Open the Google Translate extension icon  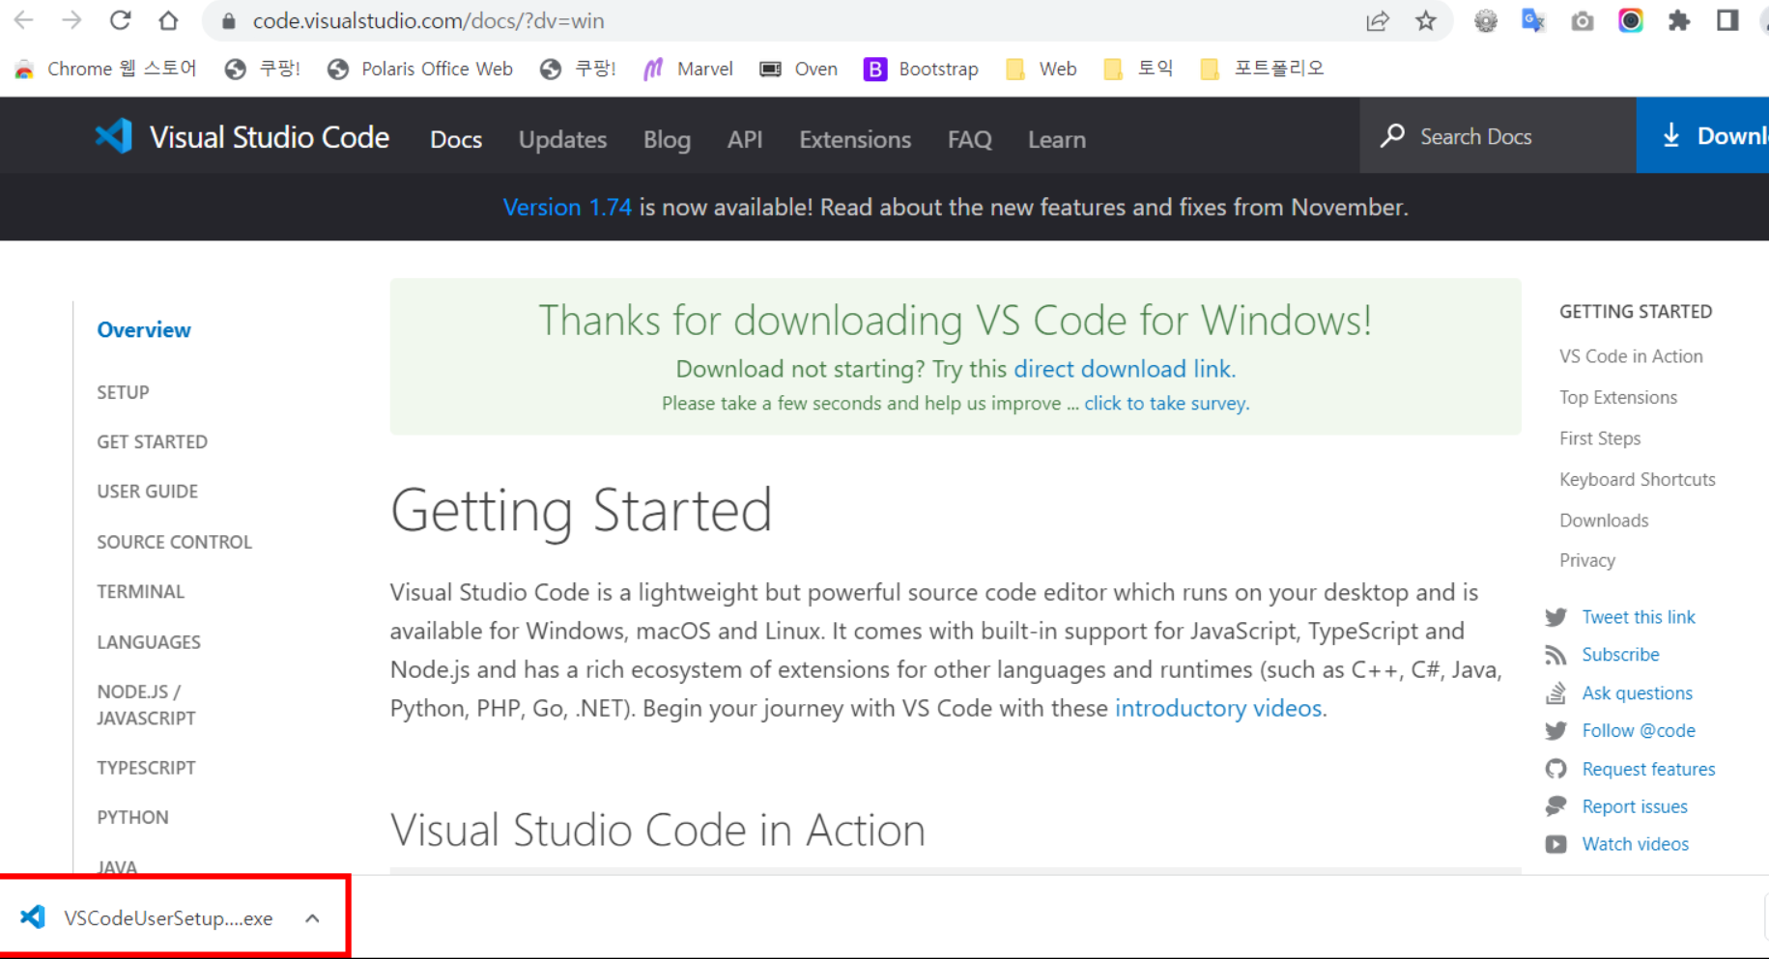[1533, 20]
